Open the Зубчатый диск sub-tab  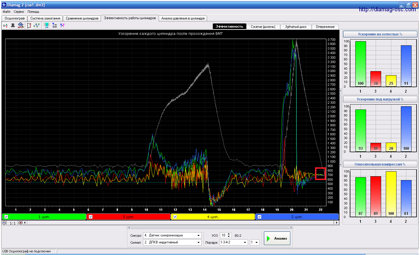click(x=296, y=27)
